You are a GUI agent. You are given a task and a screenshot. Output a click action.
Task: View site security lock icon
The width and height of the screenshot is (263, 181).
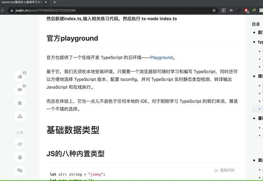click(x=12, y=10)
